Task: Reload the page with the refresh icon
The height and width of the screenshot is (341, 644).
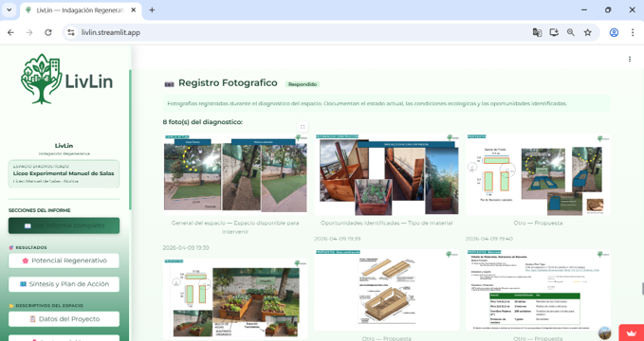Action: point(48,32)
